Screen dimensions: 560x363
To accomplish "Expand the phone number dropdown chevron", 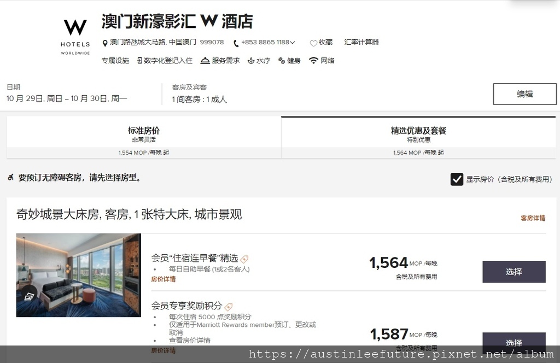I will 293,43.
